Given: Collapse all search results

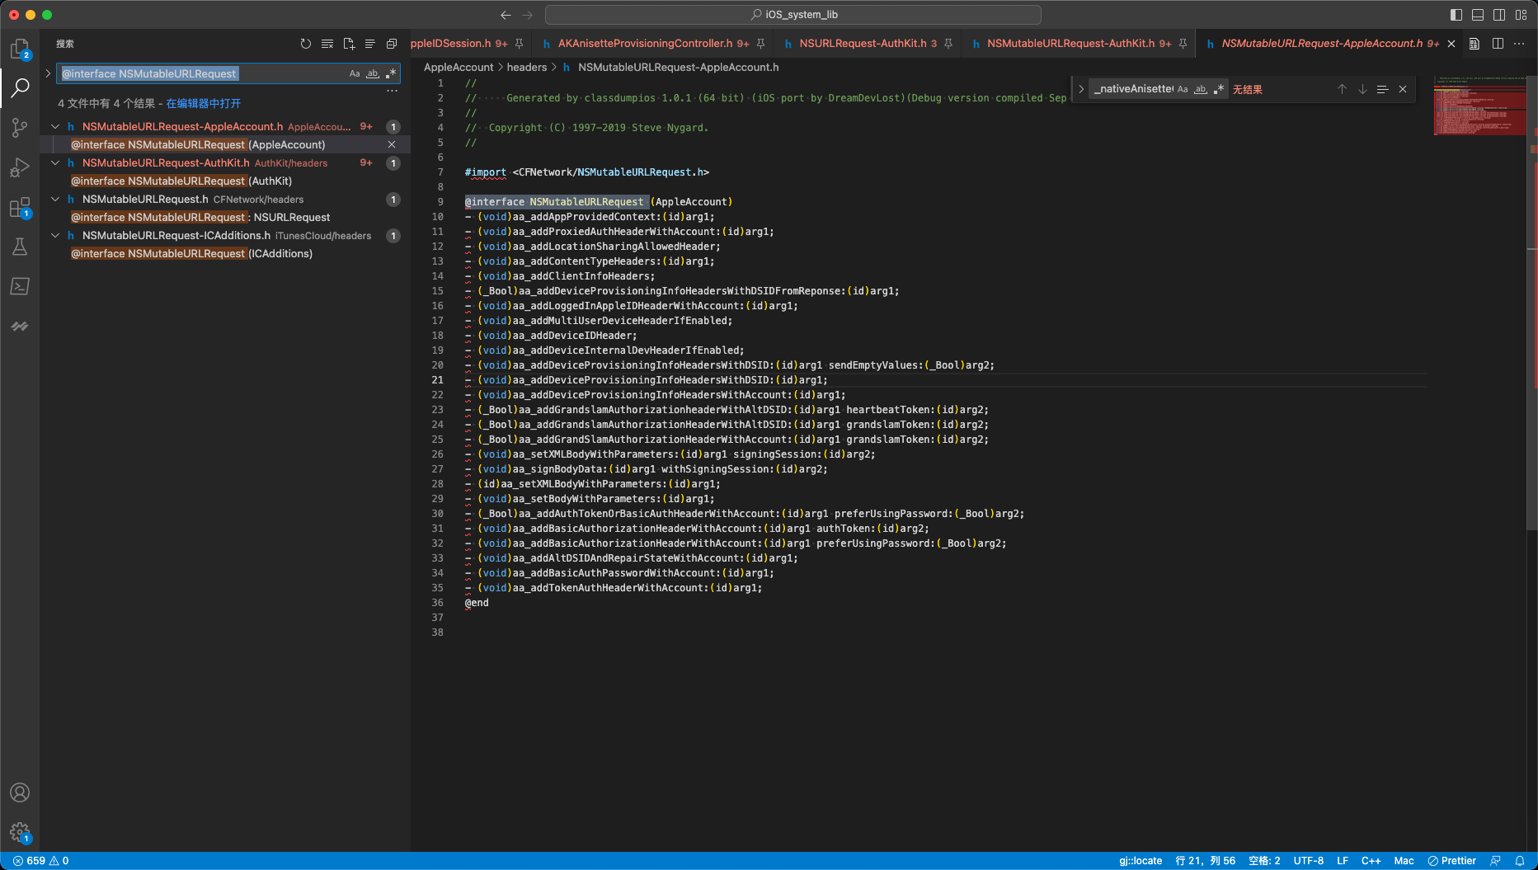Looking at the screenshot, I should click(x=392, y=44).
